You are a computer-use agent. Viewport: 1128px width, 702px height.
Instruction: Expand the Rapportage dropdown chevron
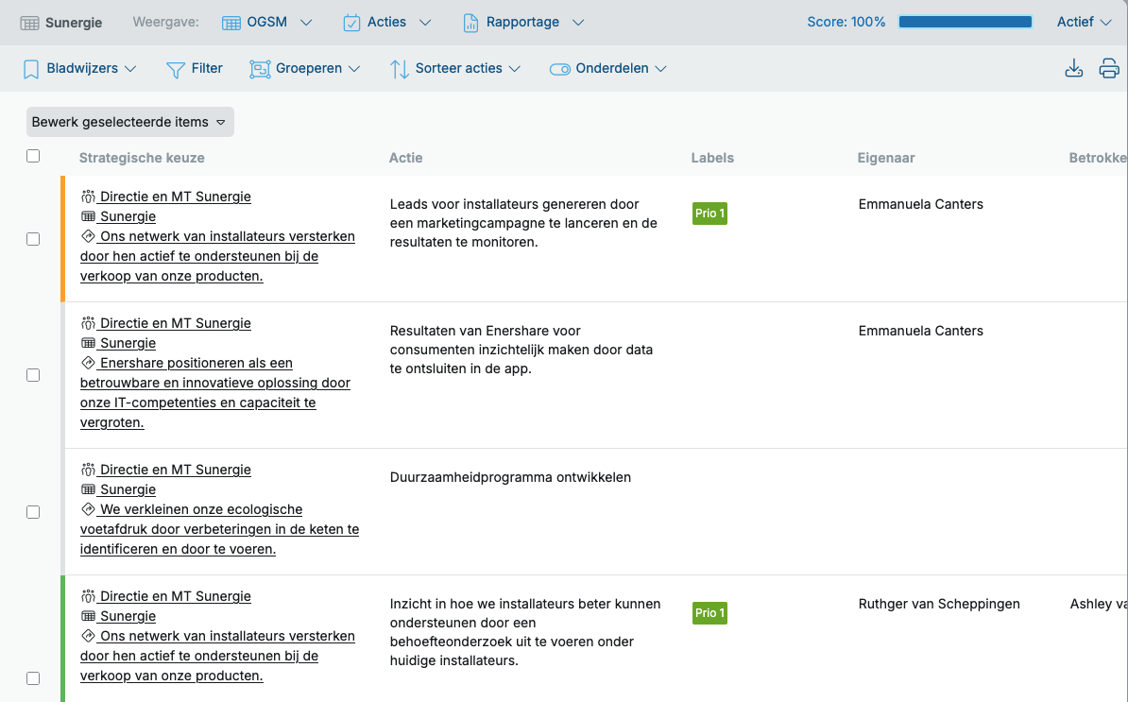coord(577,23)
